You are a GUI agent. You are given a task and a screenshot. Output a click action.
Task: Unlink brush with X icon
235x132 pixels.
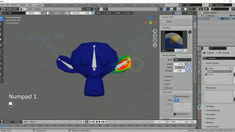point(186,51)
